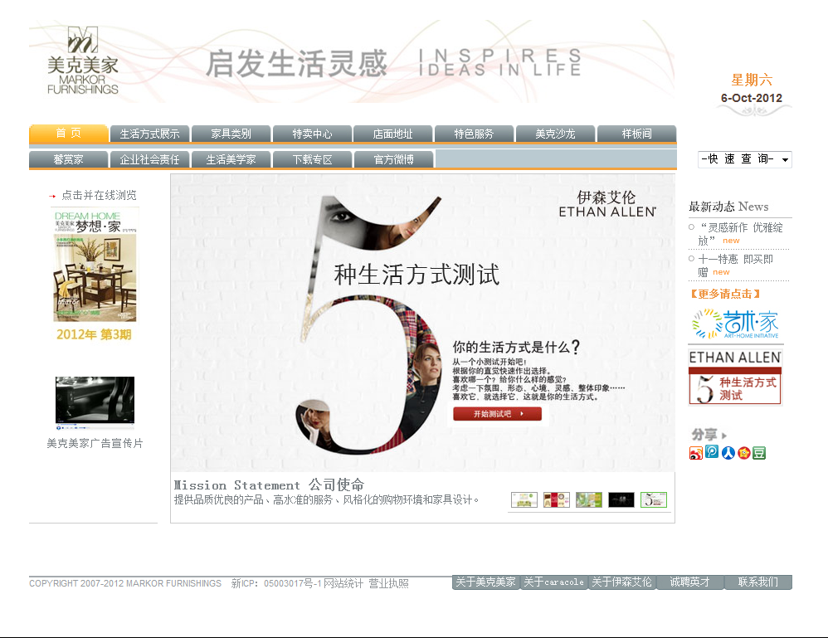Open the 美克沙龙 menu
This screenshot has width=828, height=638.
(556, 134)
